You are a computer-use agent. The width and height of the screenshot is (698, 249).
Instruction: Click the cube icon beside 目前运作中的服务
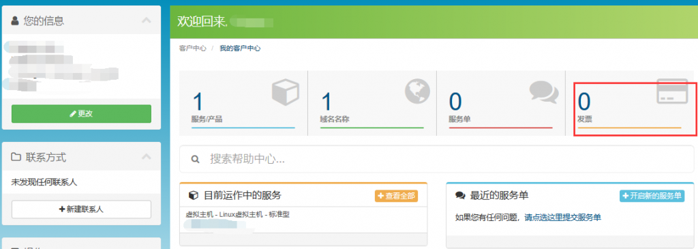(193, 195)
